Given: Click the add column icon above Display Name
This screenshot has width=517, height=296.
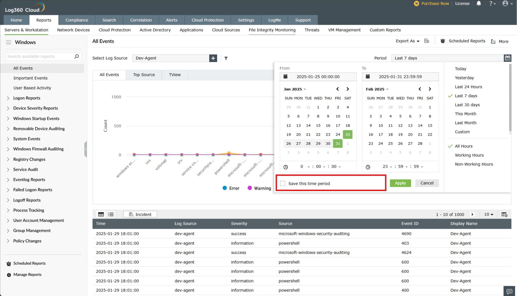Looking at the screenshot, I should click(x=504, y=214).
